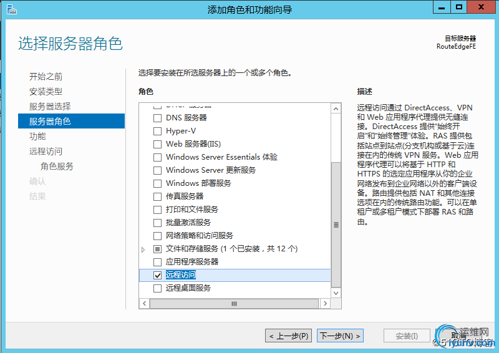The width and height of the screenshot is (499, 353).
Task: Click the wizard icon in title bar
Action: click(11, 9)
